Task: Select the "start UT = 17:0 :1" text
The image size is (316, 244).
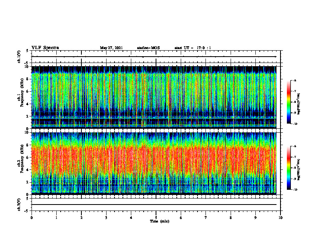Action: click(193, 48)
